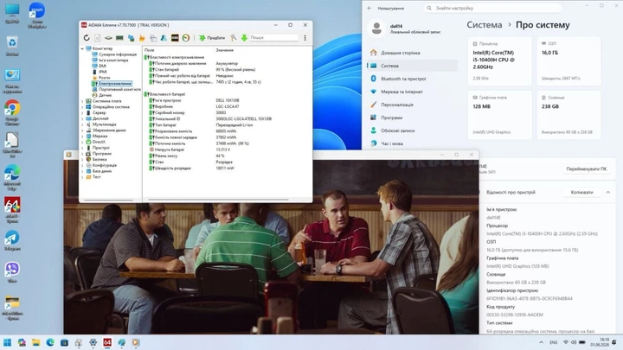Open the AIDA64 clock gauge toolbar icon
Image resolution: width=623 pixels, height=350 pixels.
coord(186,38)
